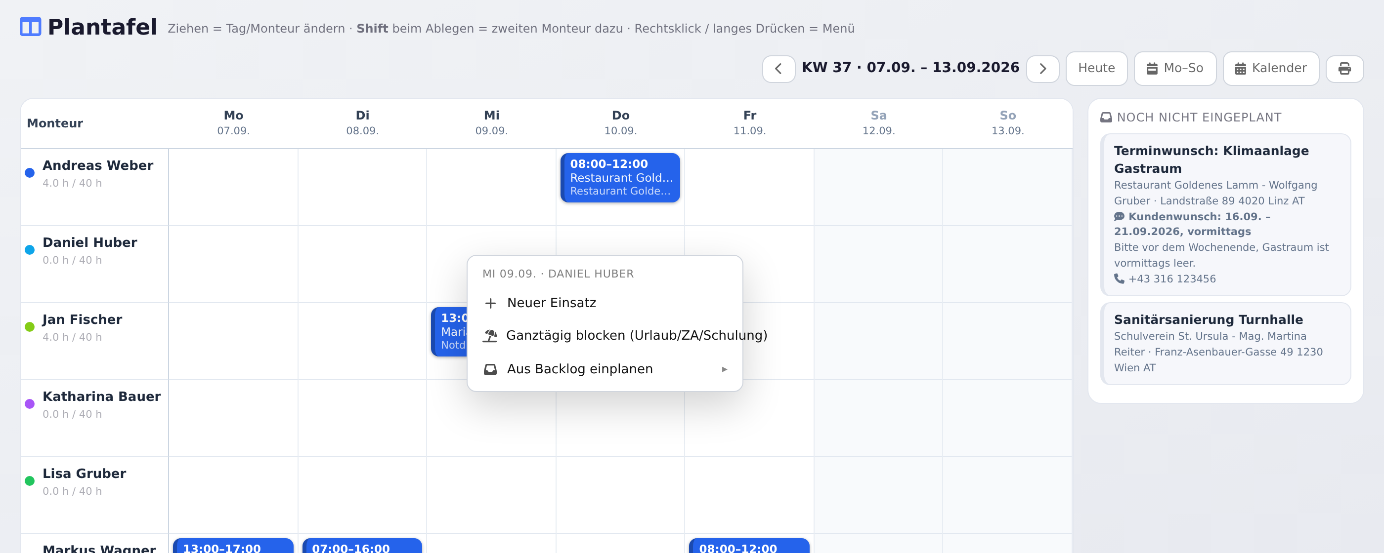Select monteur name Lisa Gruber

click(85, 474)
